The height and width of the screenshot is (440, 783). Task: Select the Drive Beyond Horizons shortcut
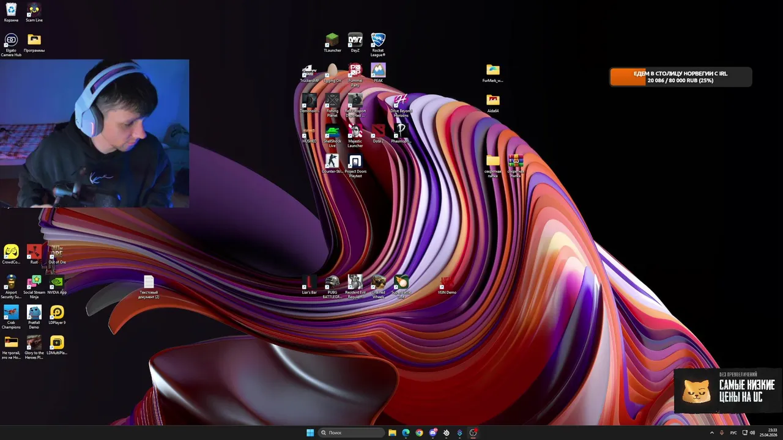click(x=401, y=105)
